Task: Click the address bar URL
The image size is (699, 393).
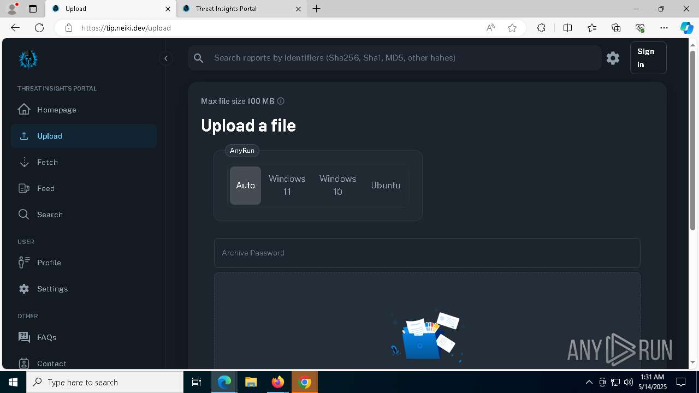Action: [126, 28]
